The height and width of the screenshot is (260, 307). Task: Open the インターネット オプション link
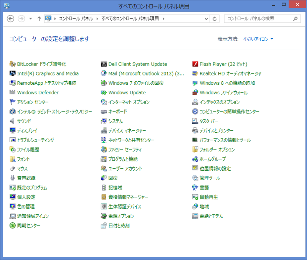129,102
